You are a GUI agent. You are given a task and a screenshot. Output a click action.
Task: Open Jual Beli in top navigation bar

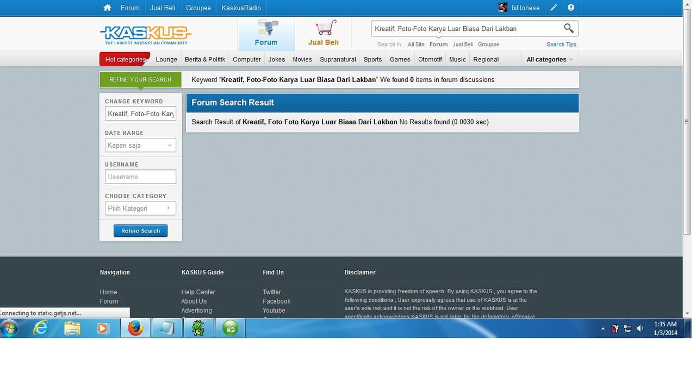163,8
